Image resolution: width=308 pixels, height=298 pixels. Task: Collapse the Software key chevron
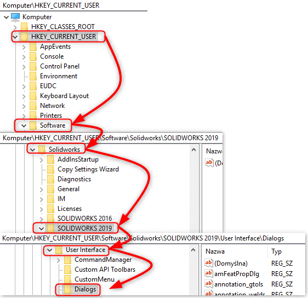(24, 125)
